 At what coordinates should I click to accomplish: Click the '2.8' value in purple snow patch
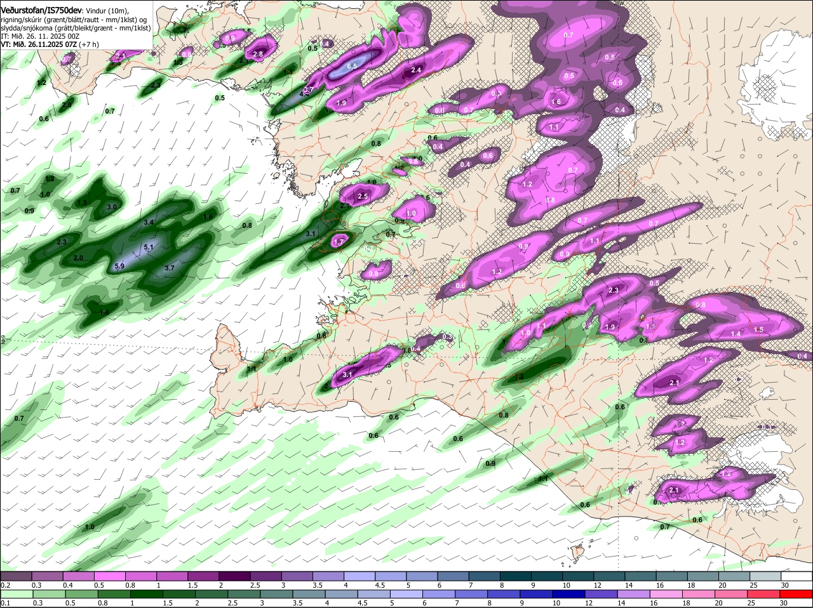coord(258,55)
